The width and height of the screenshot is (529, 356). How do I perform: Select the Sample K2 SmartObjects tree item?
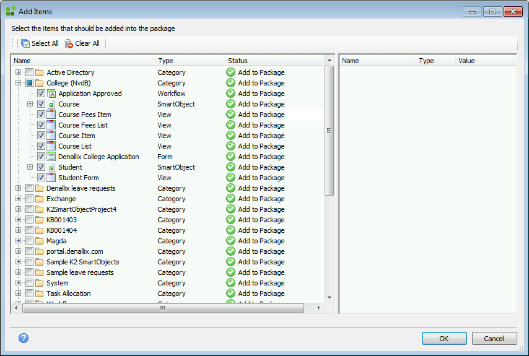pyautogui.click(x=82, y=262)
